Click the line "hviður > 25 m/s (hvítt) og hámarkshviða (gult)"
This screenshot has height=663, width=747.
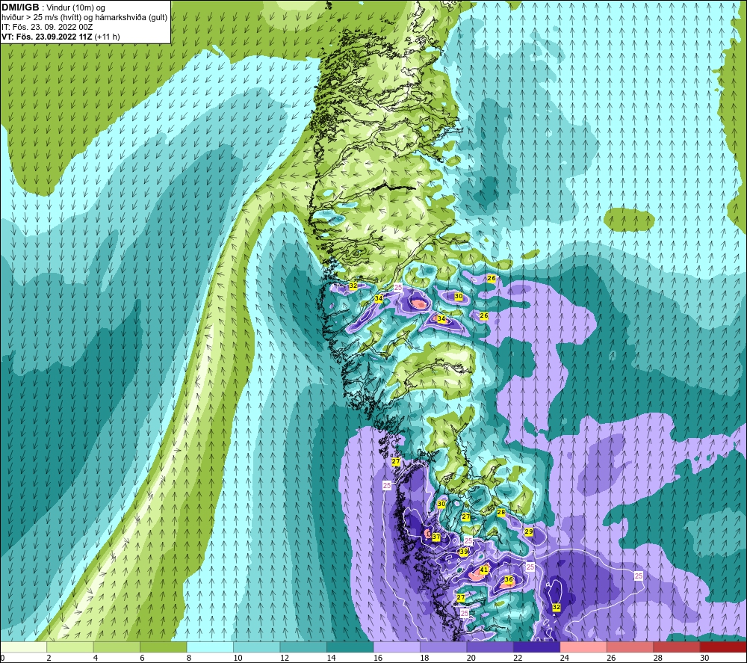pos(84,17)
